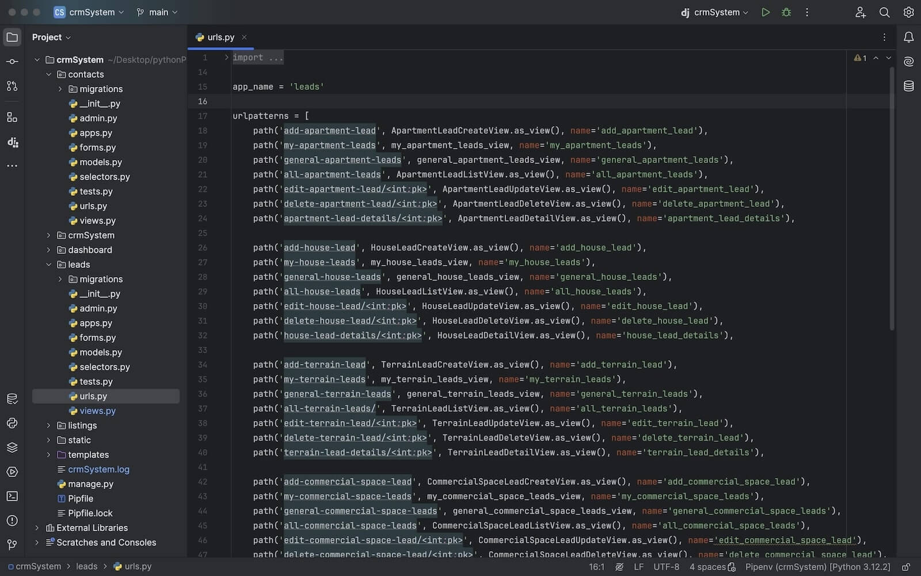This screenshot has height=576, width=921.
Task: Open views.py in leads folder
Action: [97, 411]
